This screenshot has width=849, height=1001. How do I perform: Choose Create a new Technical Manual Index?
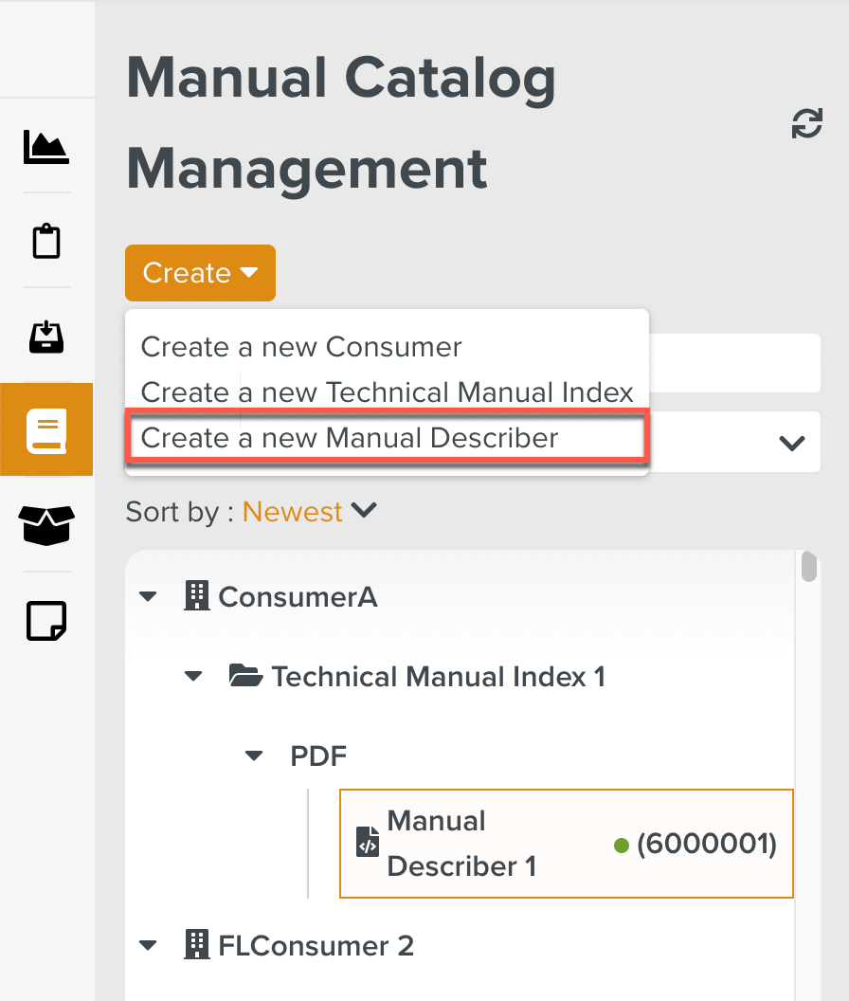pyautogui.click(x=387, y=391)
